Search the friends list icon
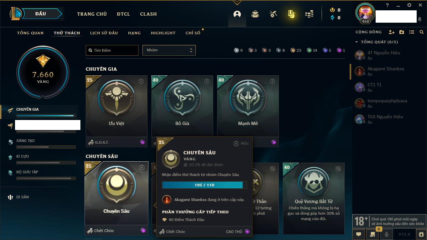Image resolution: width=427 pixels, height=240 pixels. coord(422,32)
